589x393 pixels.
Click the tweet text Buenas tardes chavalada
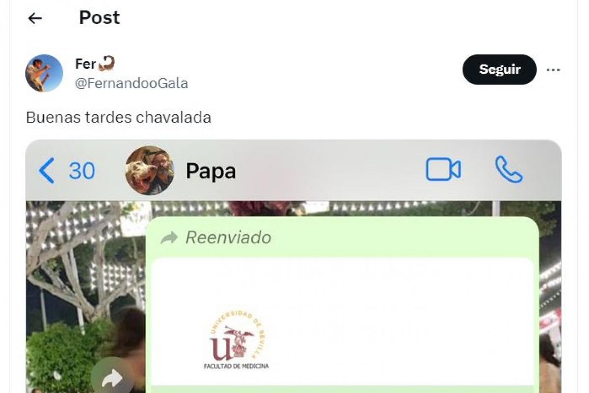pos(118,118)
